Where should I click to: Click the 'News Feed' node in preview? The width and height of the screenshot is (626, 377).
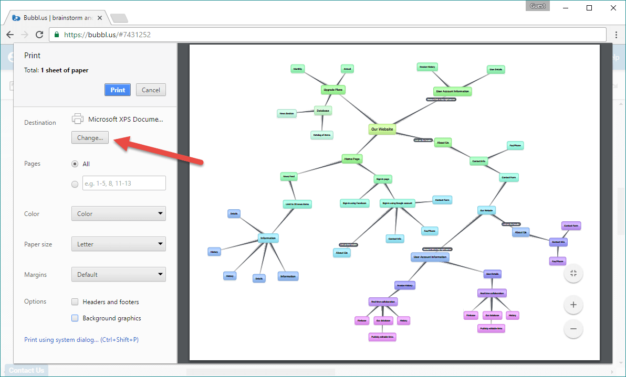pyautogui.click(x=289, y=176)
